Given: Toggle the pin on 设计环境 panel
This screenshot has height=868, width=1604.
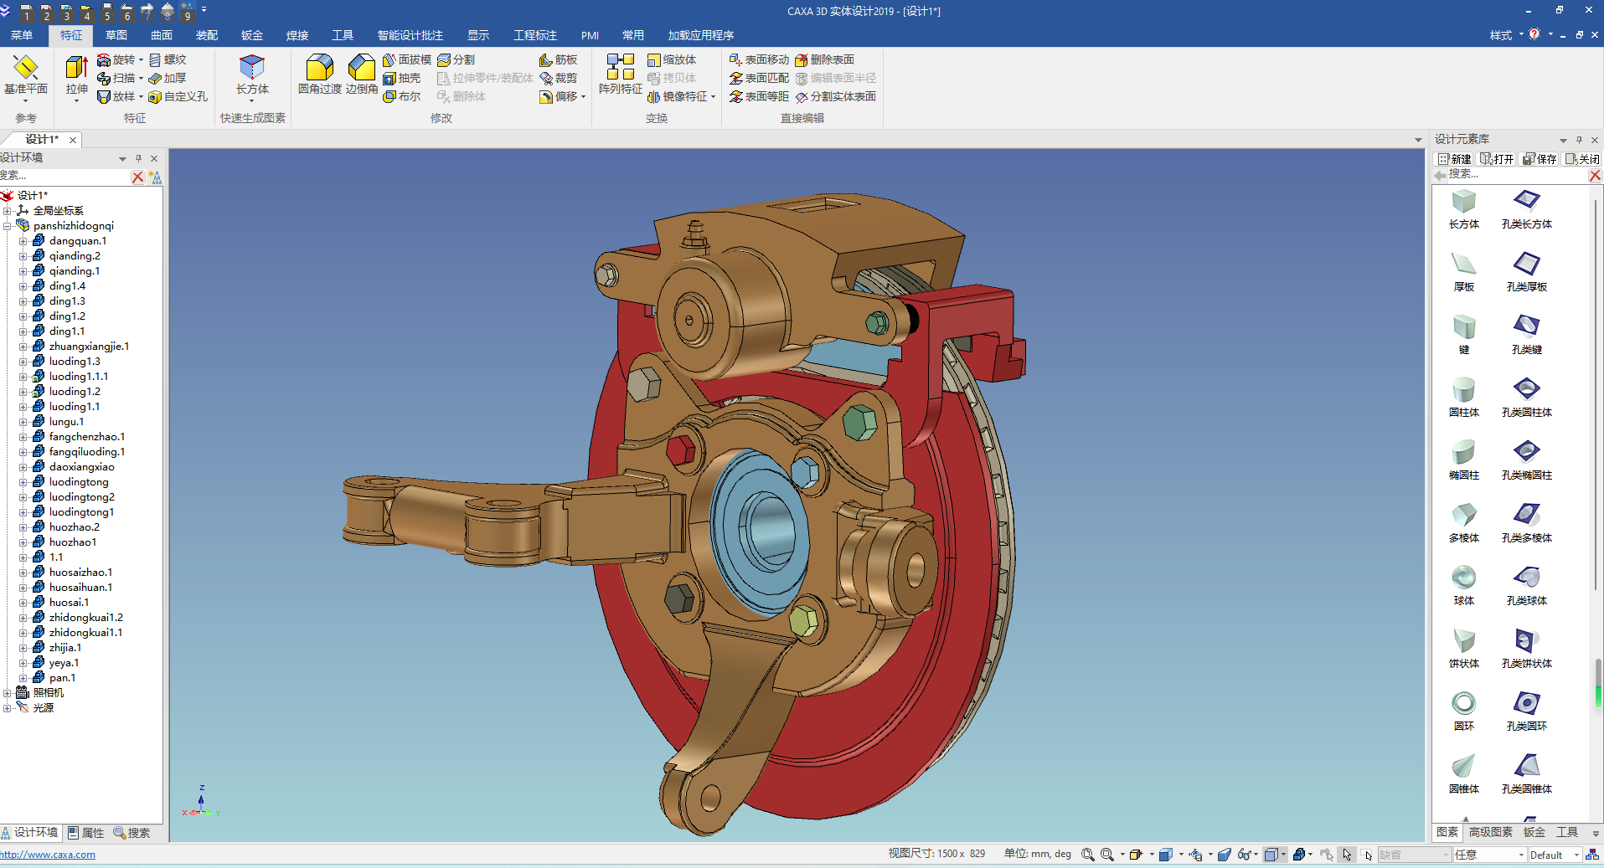Looking at the screenshot, I should coord(139,158).
